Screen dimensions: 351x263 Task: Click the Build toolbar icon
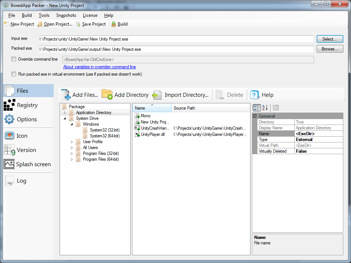tap(114, 24)
